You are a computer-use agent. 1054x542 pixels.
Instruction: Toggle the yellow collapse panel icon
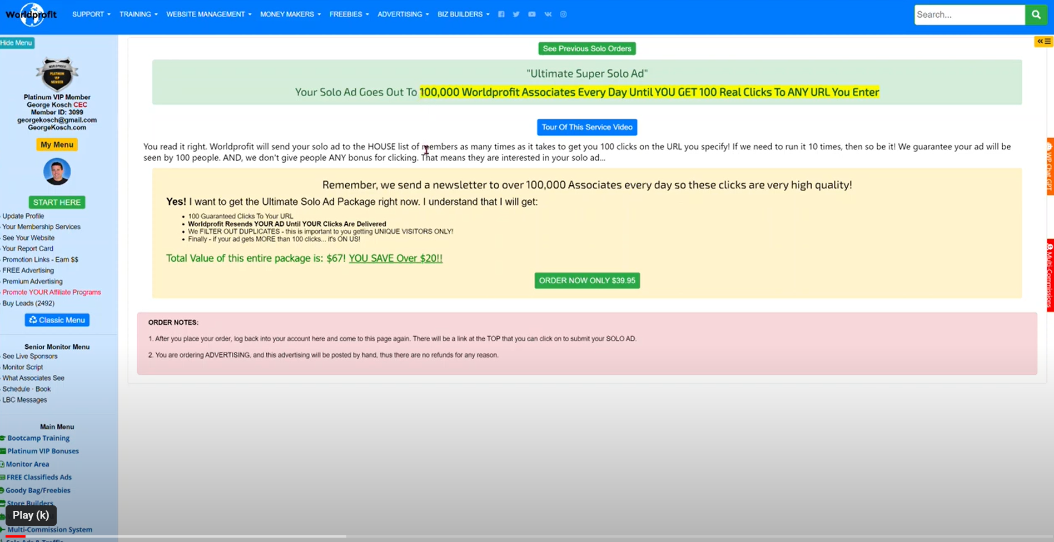[x=1043, y=42]
